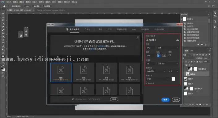Toggle lock position icon
Image resolution: width=218 pixels, height=118 pixels.
[192, 62]
